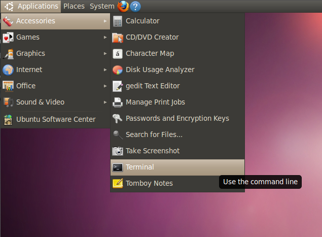Click the Office chart icon
322x237 pixels.
click(8, 86)
